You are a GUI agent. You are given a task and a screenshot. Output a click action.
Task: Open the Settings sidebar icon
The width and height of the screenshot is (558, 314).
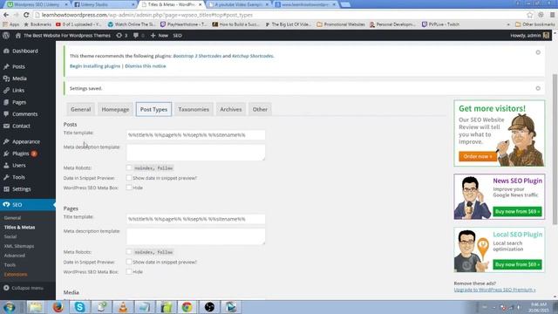tap(6, 189)
